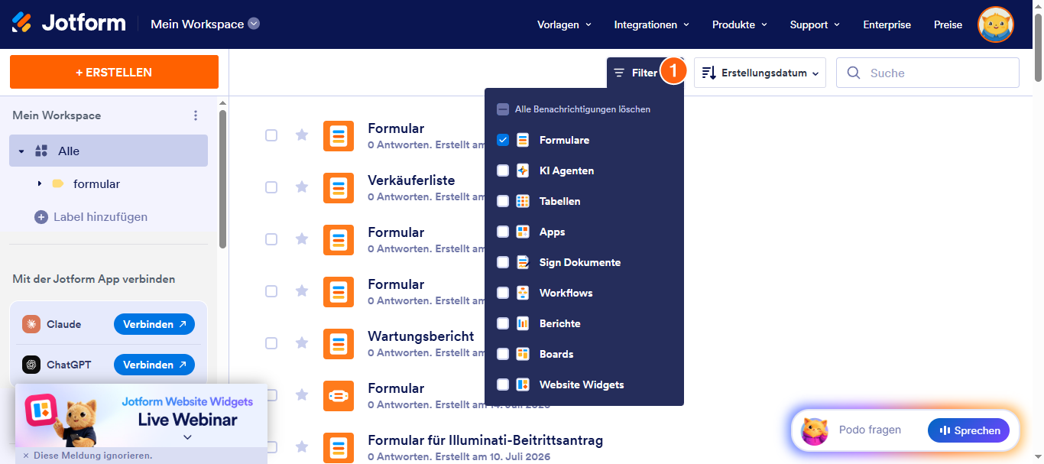Select the Wartungsbericht row checkbox
This screenshot has height=464, width=1044.
click(271, 343)
